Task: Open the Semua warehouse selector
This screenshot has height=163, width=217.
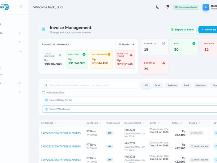Action: 186,7
